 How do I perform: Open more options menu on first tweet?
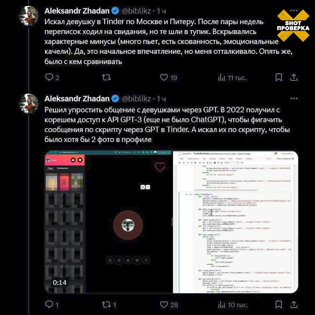[294, 10]
